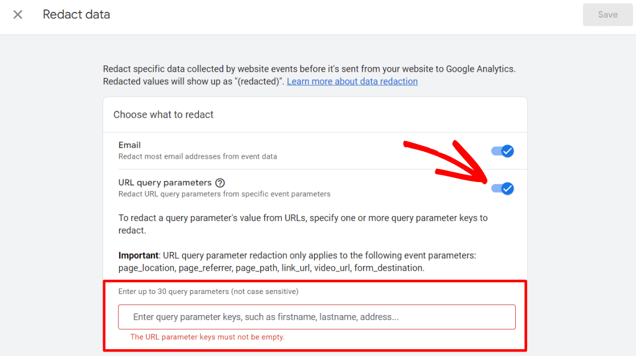Disable the Email redaction toggle
Image resolution: width=636 pixels, height=356 pixels.
[x=502, y=151]
